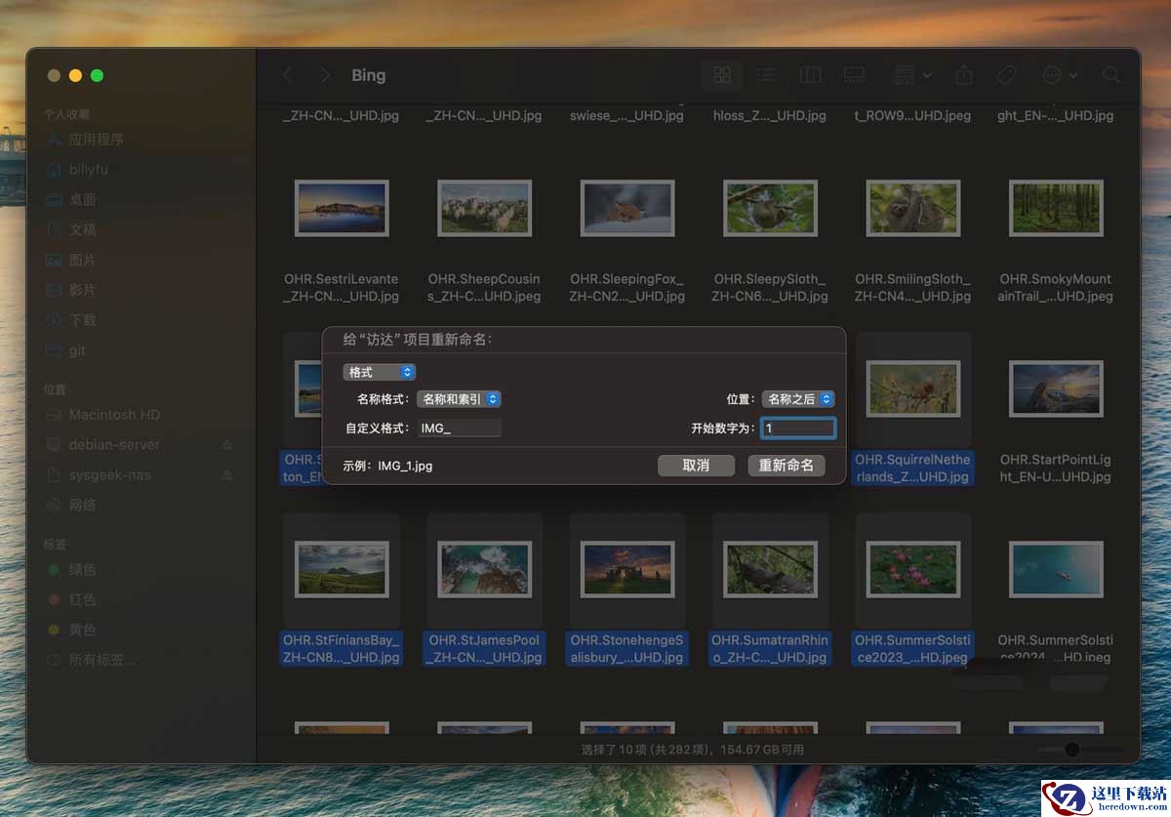Click the Finder back navigation arrow
This screenshot has height=817, width=1171.
pyautogui.click(x=287, y=75)
